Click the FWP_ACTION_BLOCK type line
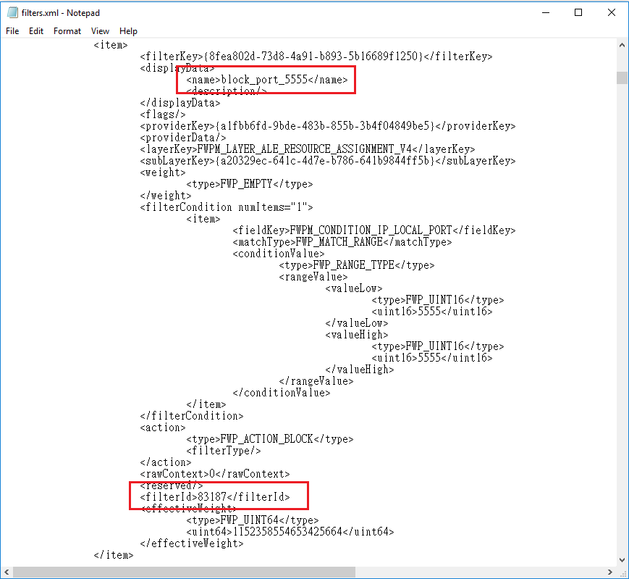 pyautogui.click(x=270, y=439)
